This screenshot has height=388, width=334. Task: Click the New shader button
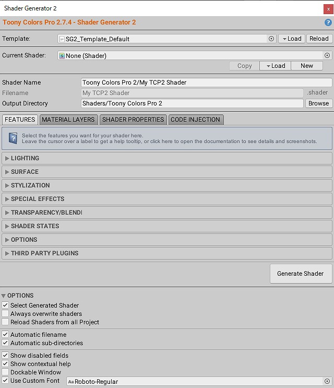307,66
